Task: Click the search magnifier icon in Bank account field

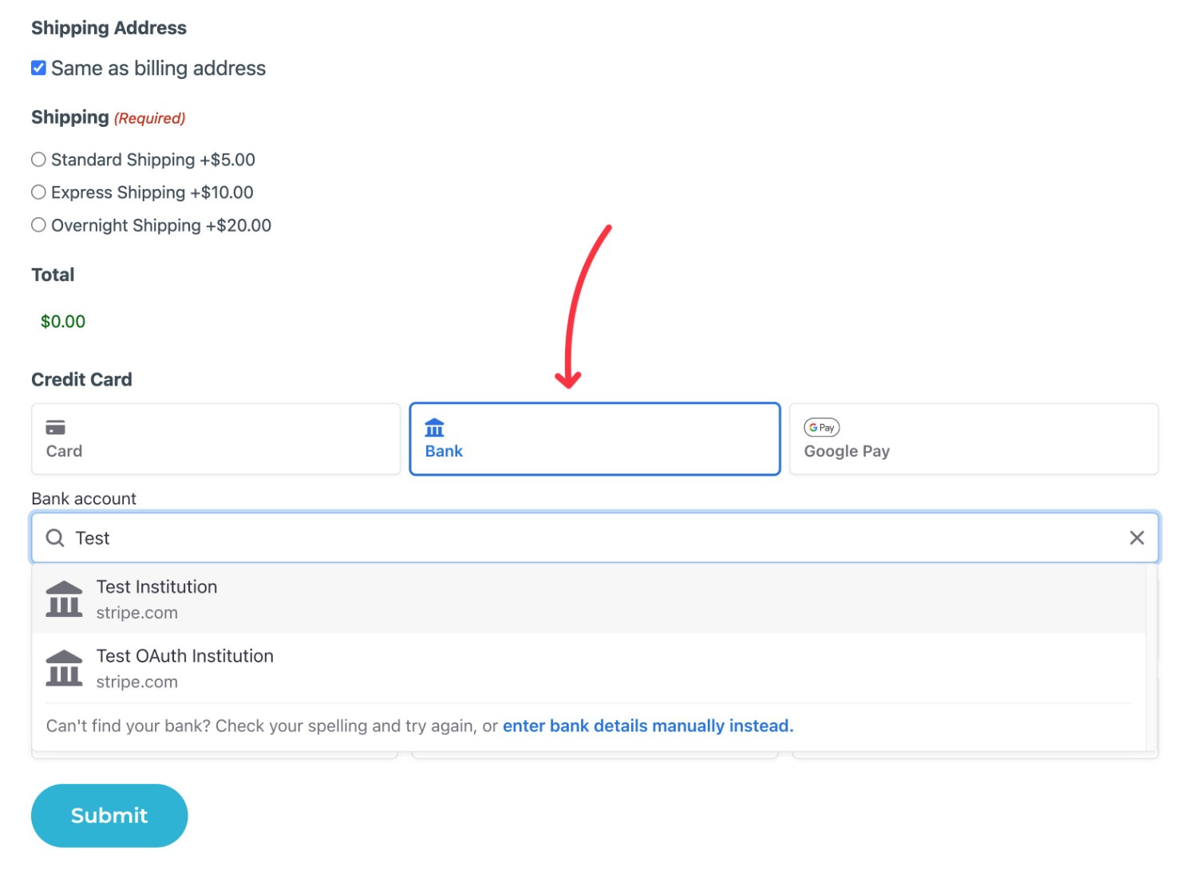Action: 53,537
